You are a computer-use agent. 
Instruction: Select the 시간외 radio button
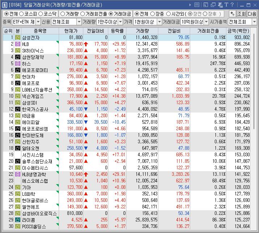tap(168, 14)
